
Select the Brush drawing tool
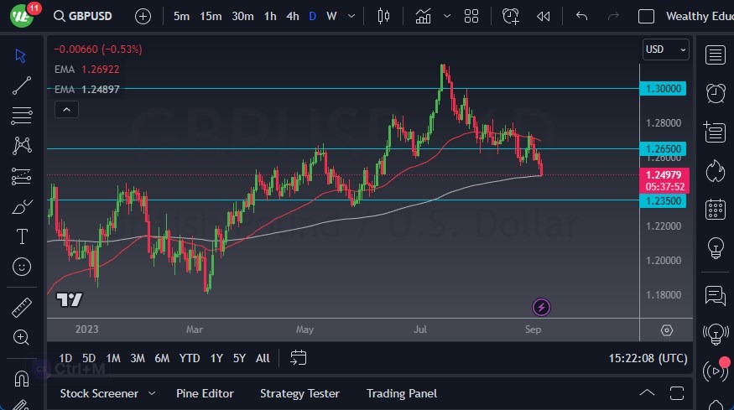(22, 206)
